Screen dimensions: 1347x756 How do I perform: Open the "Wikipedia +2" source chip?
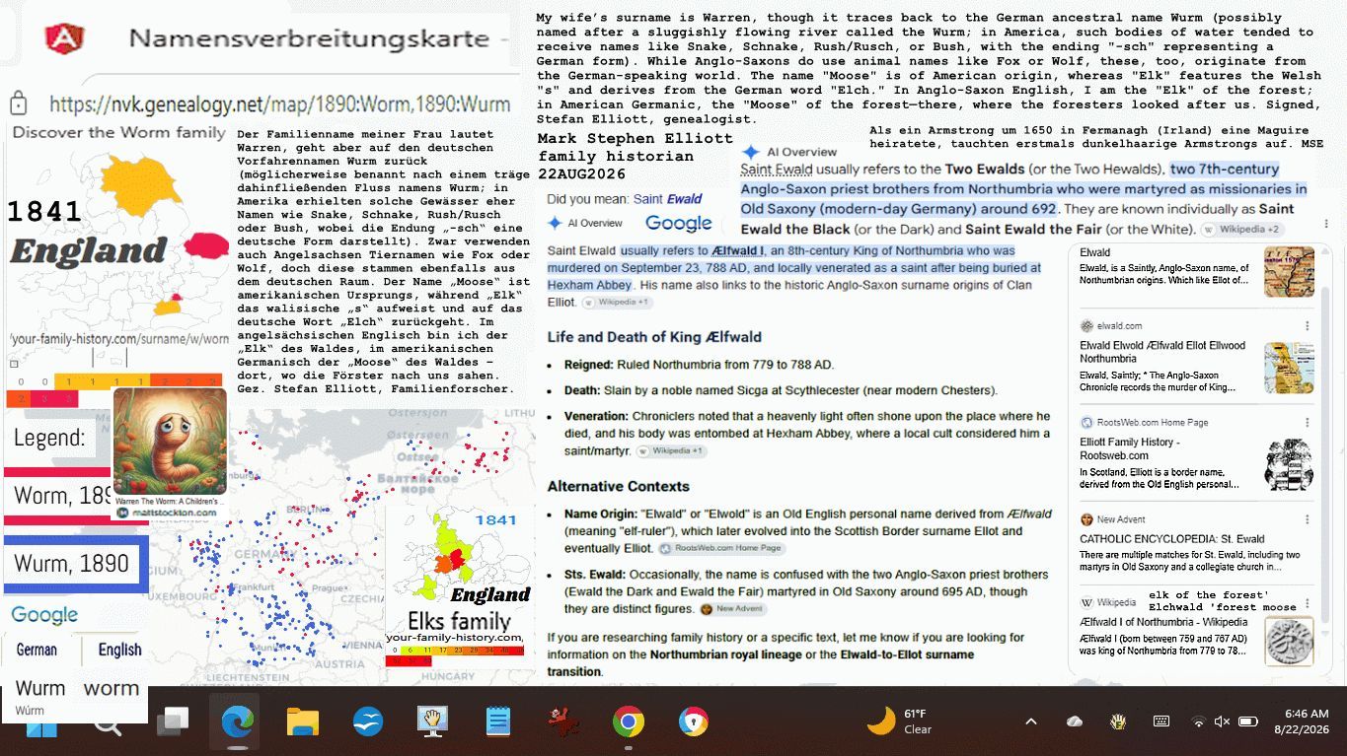(x=1240, y=230)
